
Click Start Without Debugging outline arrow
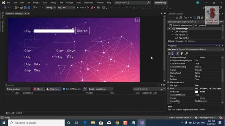[88, 8]
